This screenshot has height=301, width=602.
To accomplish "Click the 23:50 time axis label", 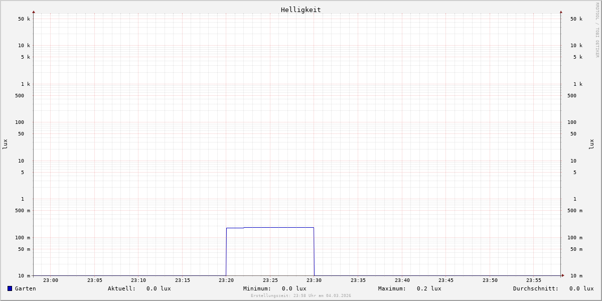I will point(490,280).
